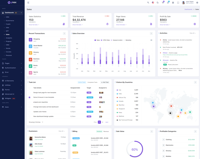Screen dimensions: 200x159
Task: Click the Add Task button
Action: 105,82
